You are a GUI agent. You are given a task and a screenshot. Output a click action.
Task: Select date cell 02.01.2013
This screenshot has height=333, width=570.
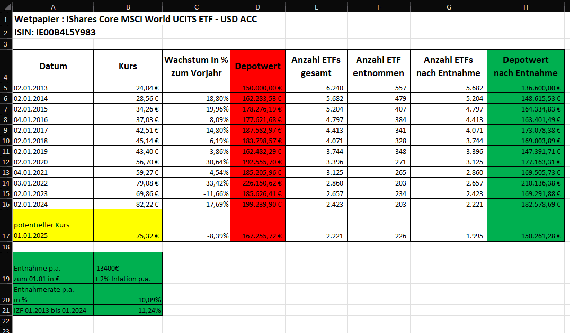[53, 88]
